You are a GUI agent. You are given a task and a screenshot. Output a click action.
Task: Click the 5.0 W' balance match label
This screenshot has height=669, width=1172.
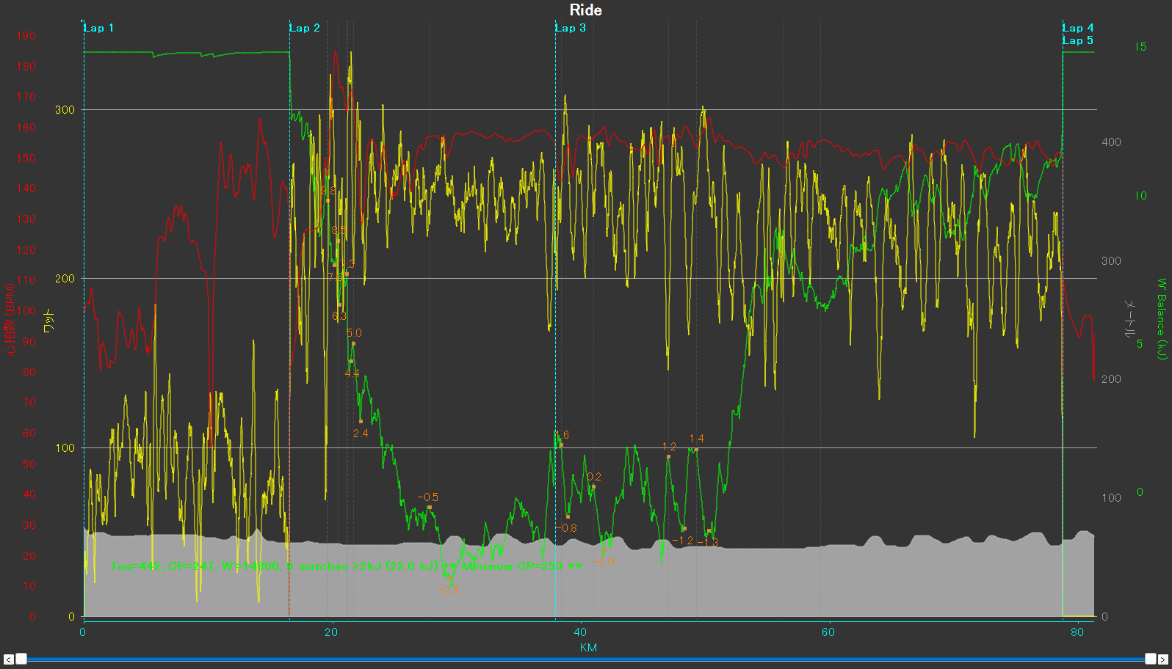tap(354, 333)
